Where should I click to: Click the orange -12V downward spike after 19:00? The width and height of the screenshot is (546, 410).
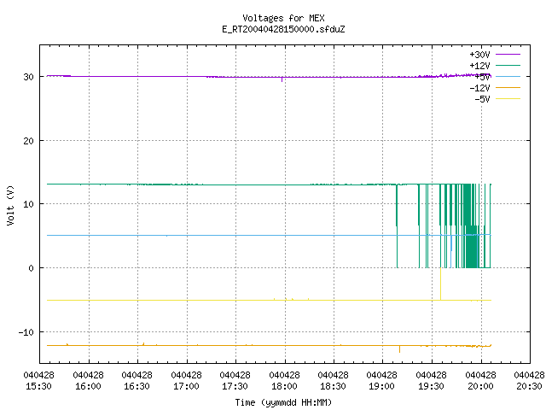[x=399, y=349]
